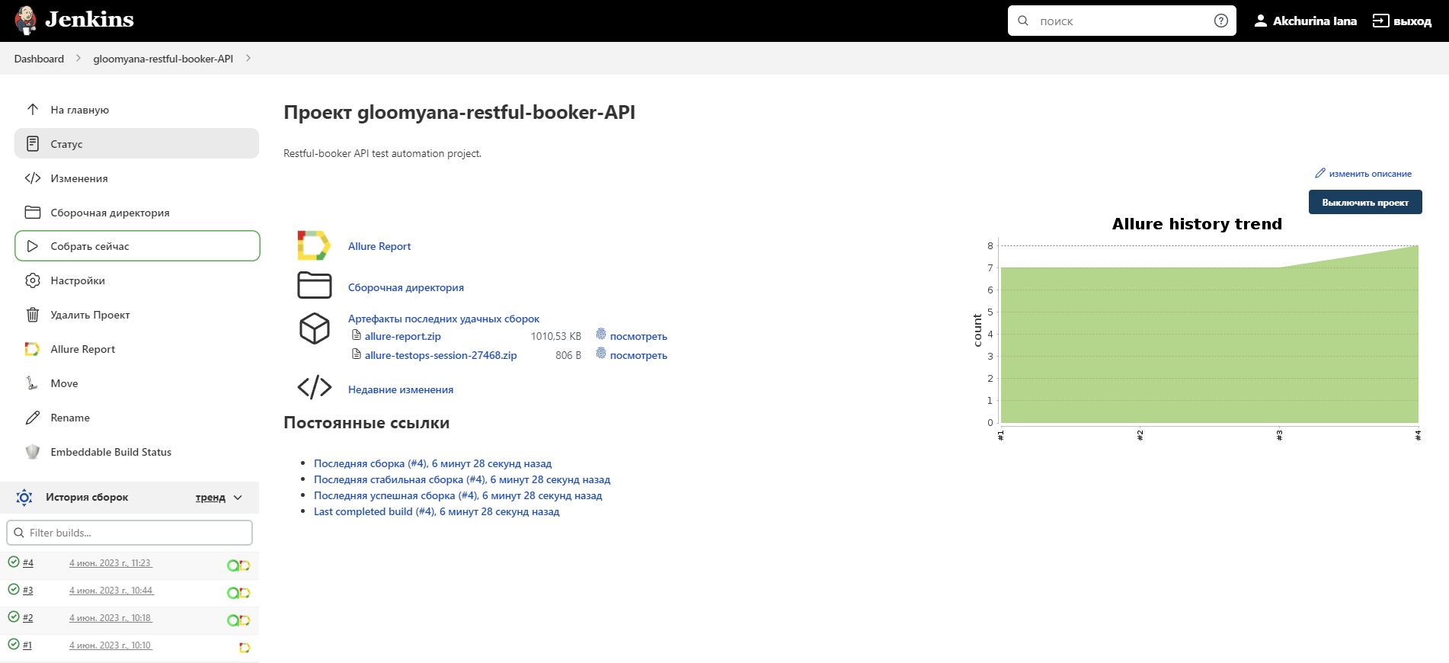The image size is (1449, 663).
Task: Click success status icon of build #4
Action: [14, 562]
